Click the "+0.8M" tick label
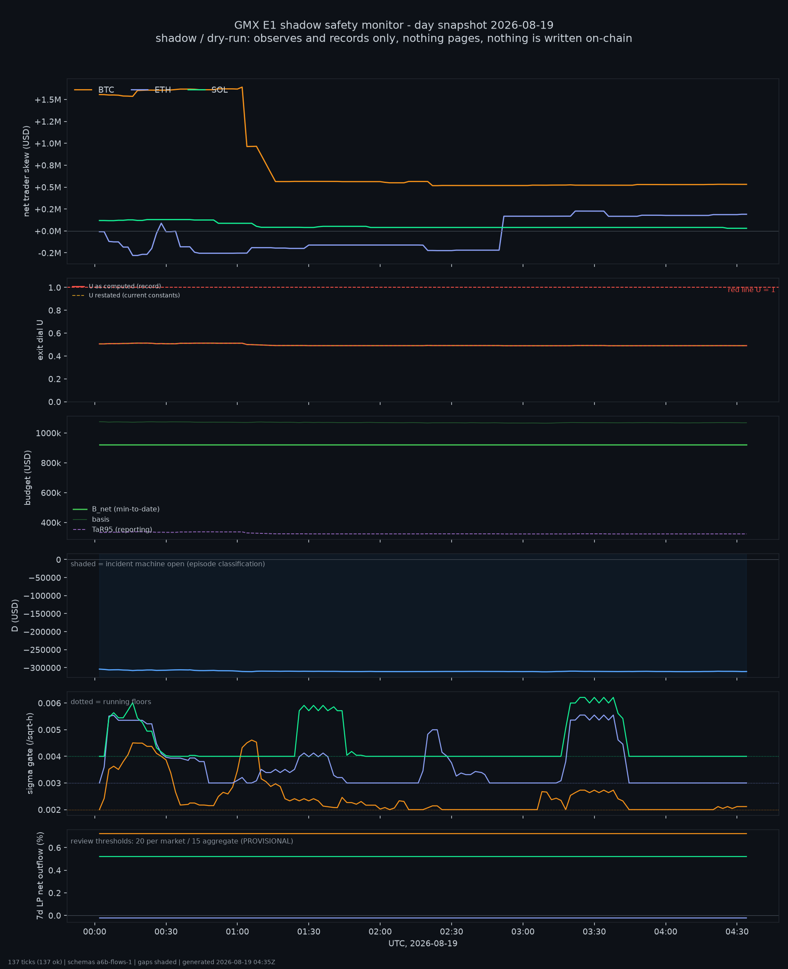Viewport: 788px width, 969px height. (x=48, y=166)
